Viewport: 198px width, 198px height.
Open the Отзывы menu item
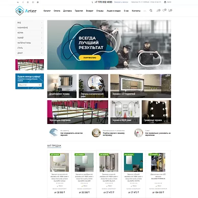100,11
